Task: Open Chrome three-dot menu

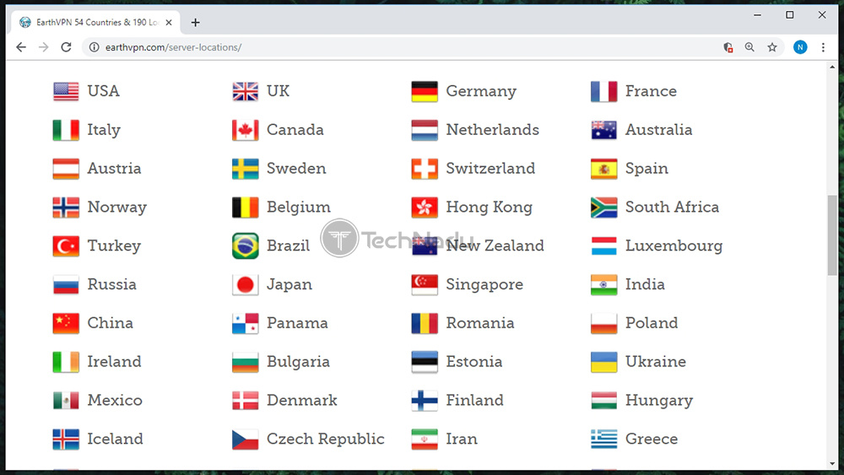Action: [x=823, y=47]
